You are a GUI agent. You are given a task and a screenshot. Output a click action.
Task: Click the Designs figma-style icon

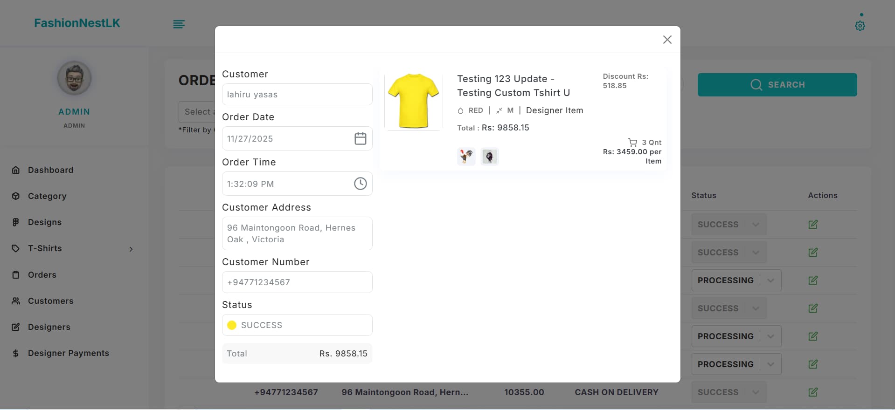tap(16, 222)
